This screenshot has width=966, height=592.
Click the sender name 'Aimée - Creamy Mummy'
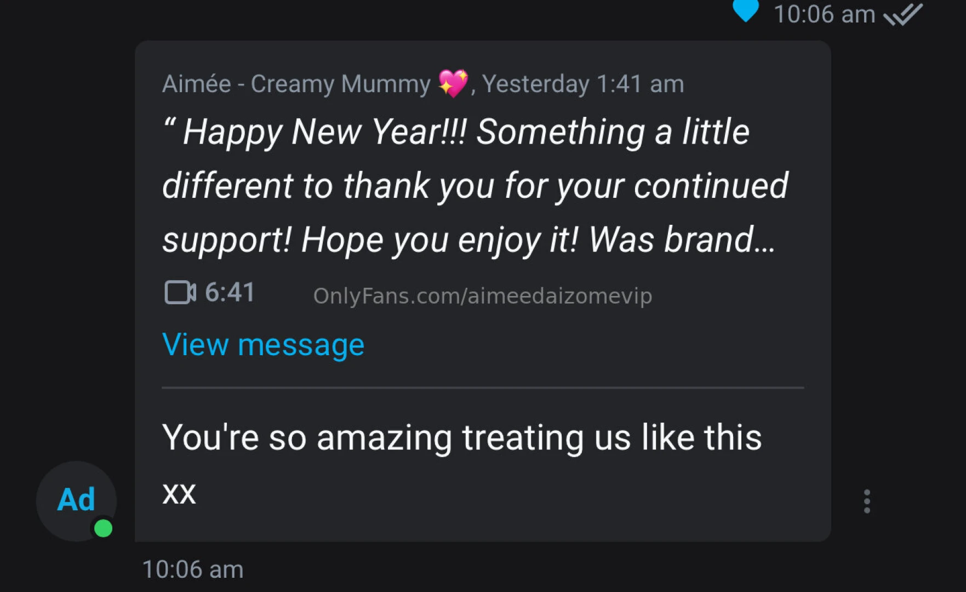pyautogui.click(x=296, y=84)
